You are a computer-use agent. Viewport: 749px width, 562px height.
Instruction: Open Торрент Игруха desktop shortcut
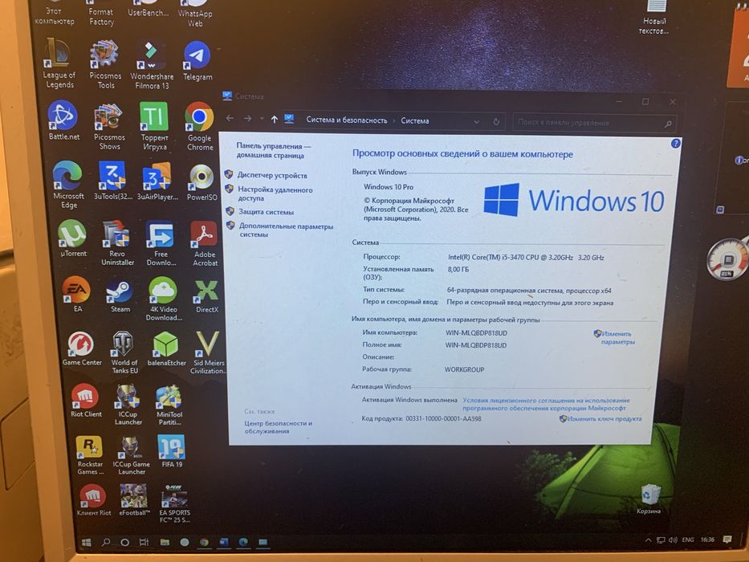[x=154, y=126]
